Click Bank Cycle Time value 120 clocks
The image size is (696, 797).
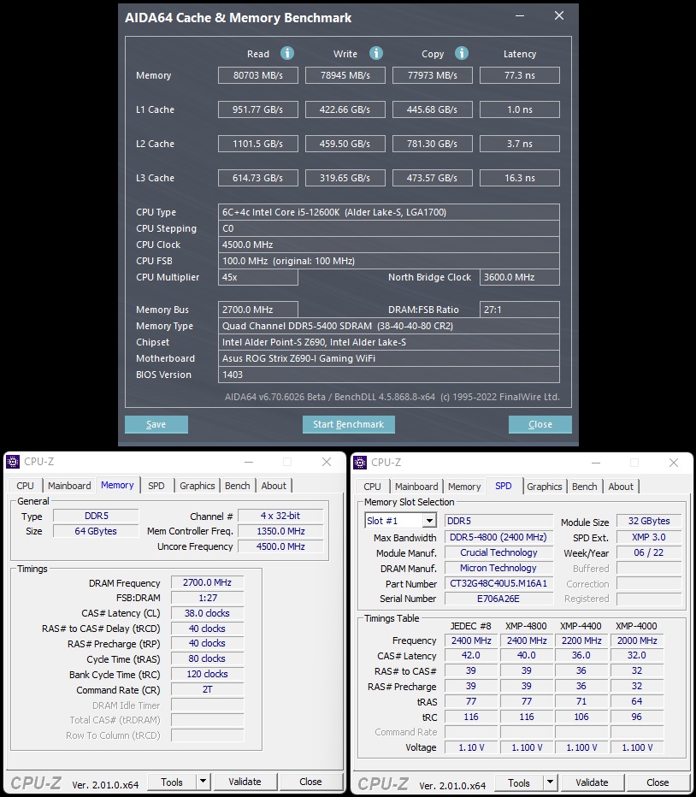[207, 674]
